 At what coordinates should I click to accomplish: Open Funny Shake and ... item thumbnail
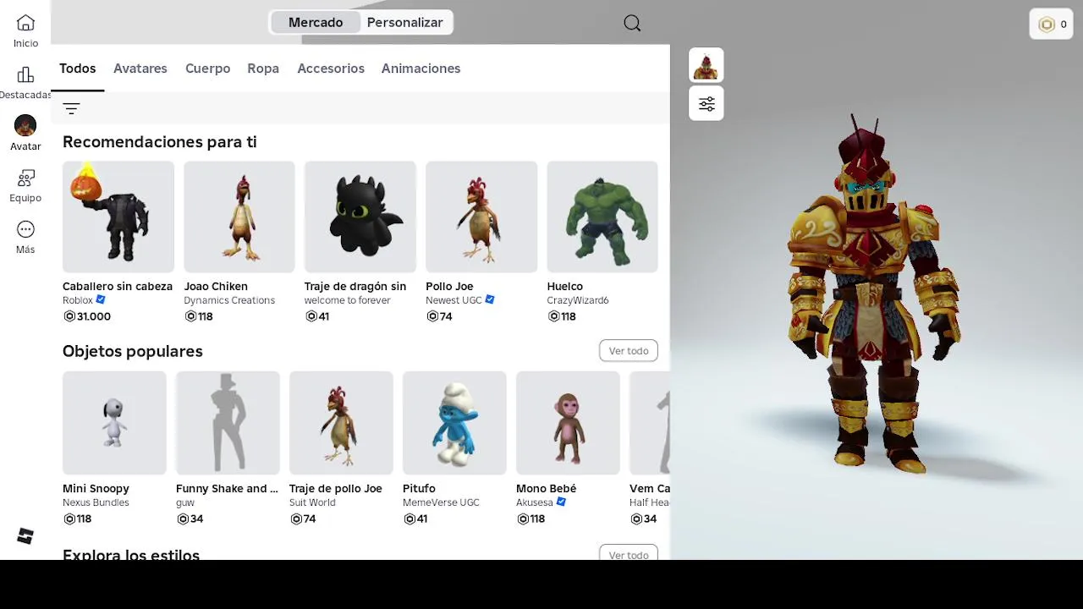tap(228, 423)
